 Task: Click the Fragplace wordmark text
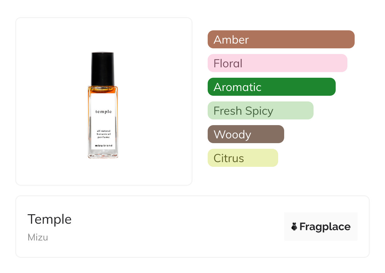tap(325, 227)
